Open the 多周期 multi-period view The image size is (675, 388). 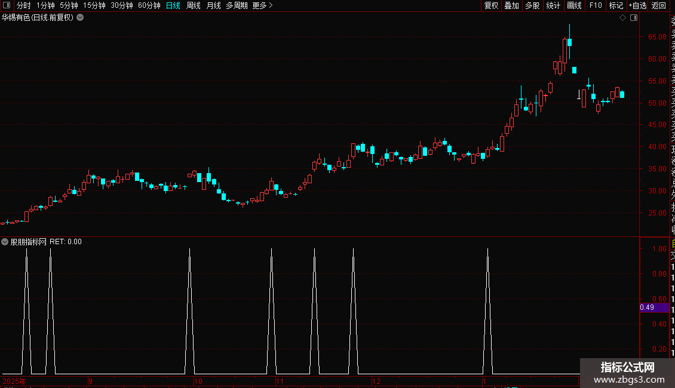pos(237,5)
